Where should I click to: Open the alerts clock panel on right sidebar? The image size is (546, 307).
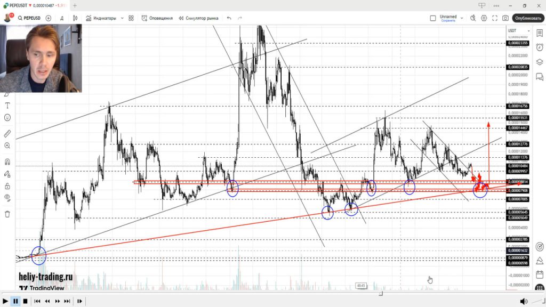[539, 47]
